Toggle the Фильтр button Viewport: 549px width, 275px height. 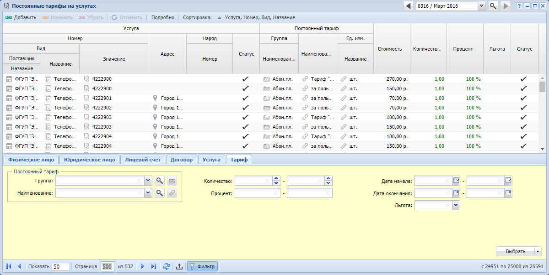(202, 266)
